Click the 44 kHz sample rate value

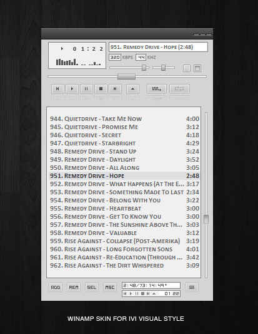(141, 57)
